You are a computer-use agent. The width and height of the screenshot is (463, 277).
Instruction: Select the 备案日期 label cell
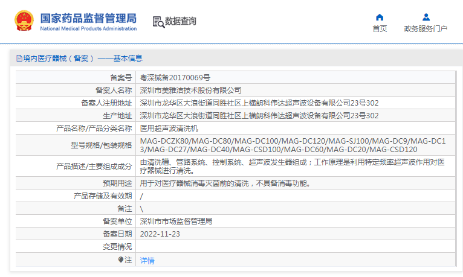pyautogui.click(x=76, y=234)
